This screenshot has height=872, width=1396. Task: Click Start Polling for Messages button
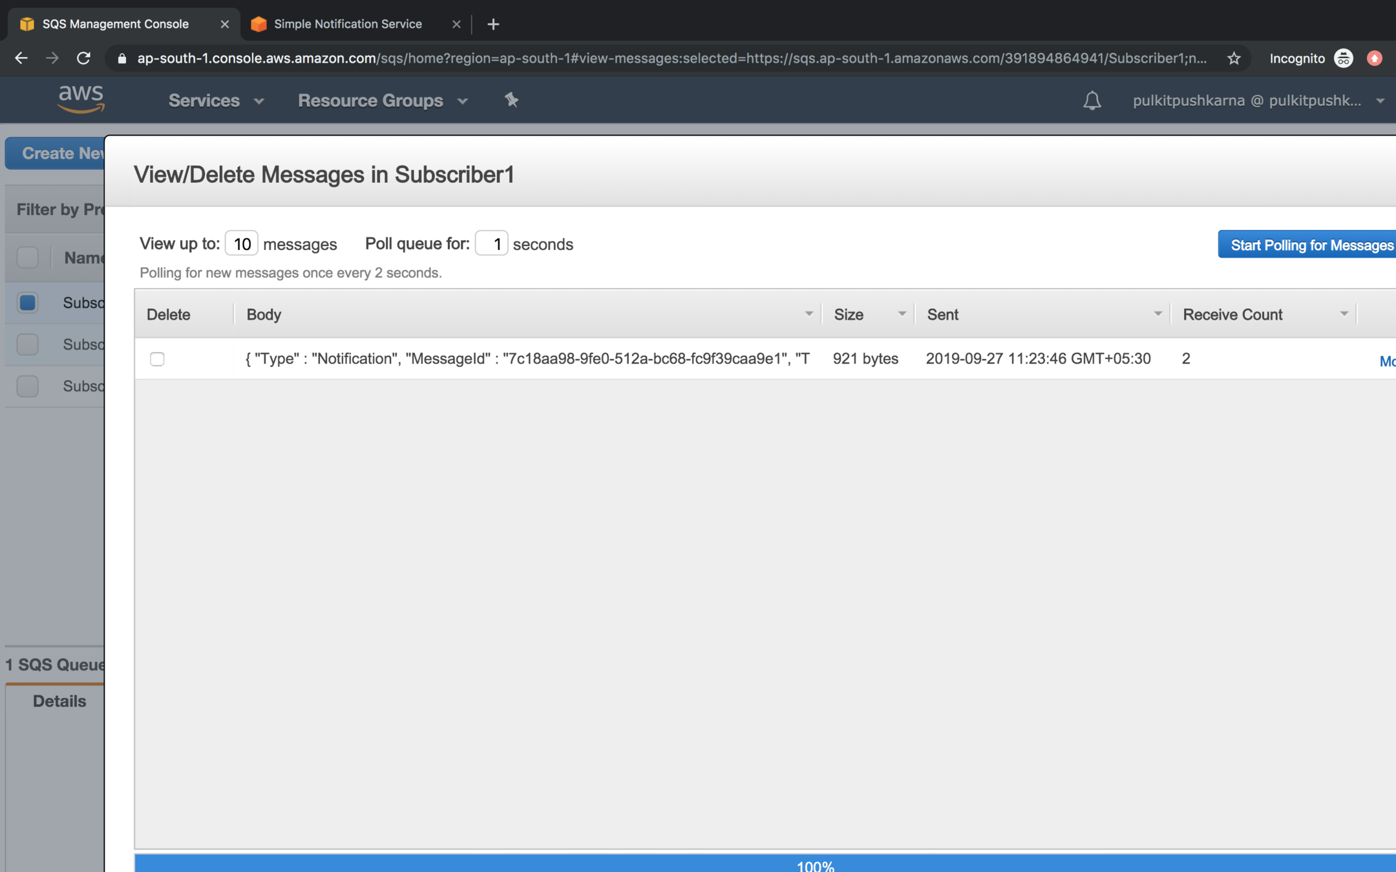click(x=1311, y=245)
